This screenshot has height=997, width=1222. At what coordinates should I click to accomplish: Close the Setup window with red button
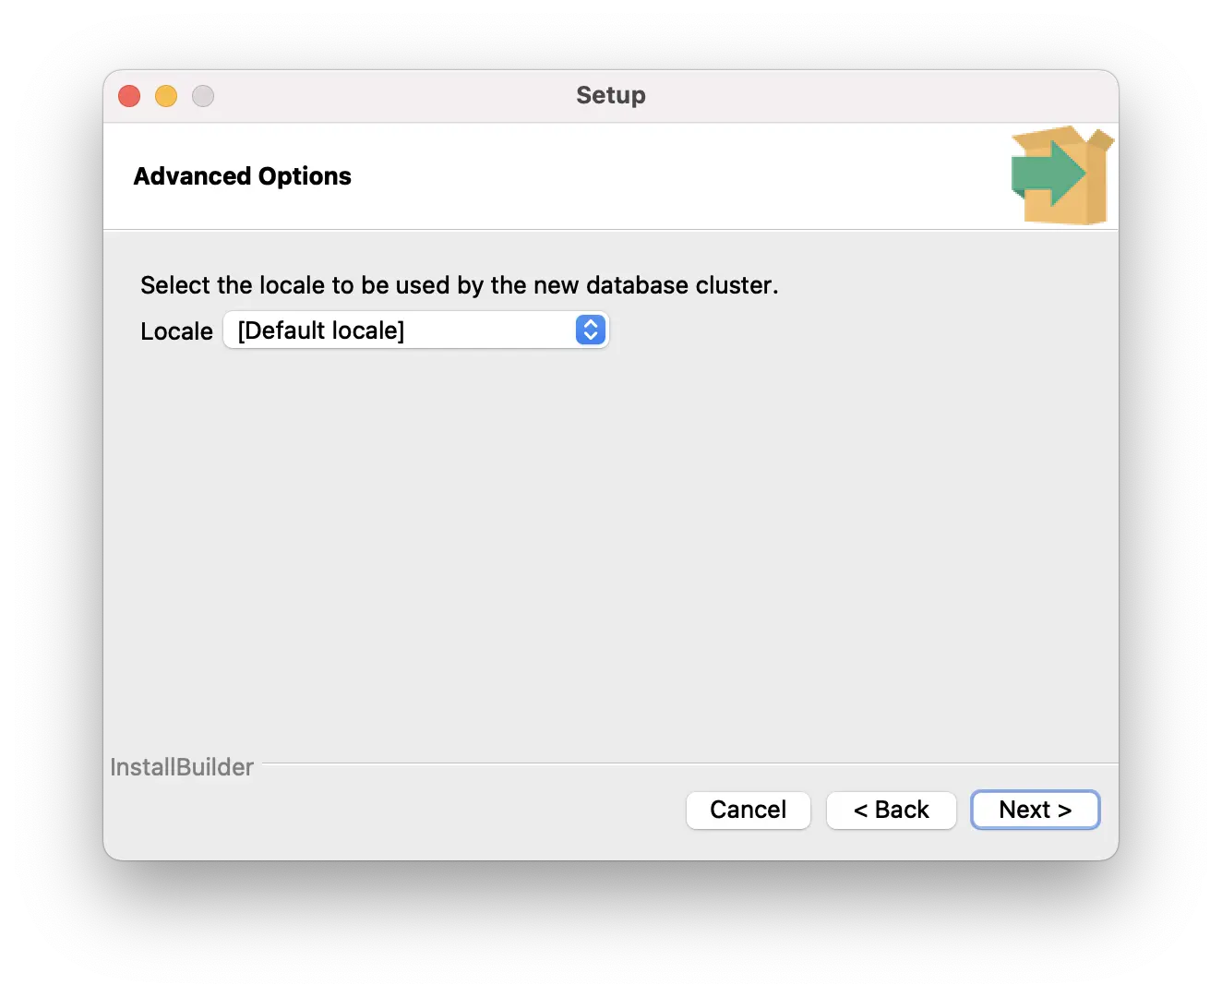click(x=129, y=96)
